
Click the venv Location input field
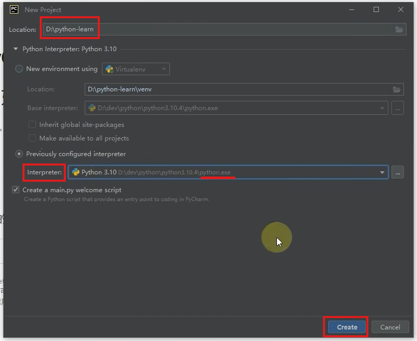click(x=244, y=89)
